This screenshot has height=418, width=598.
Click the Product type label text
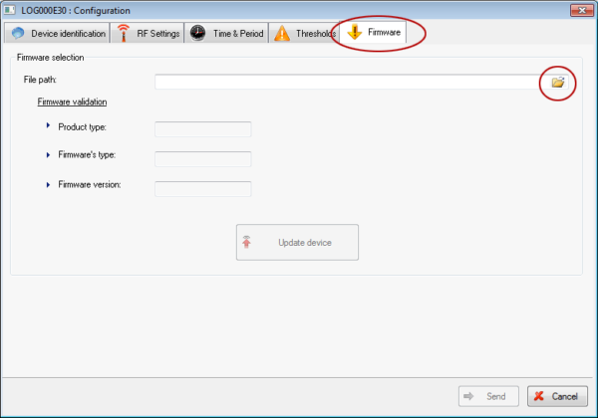pyautogui.click(x=83, y=127)
